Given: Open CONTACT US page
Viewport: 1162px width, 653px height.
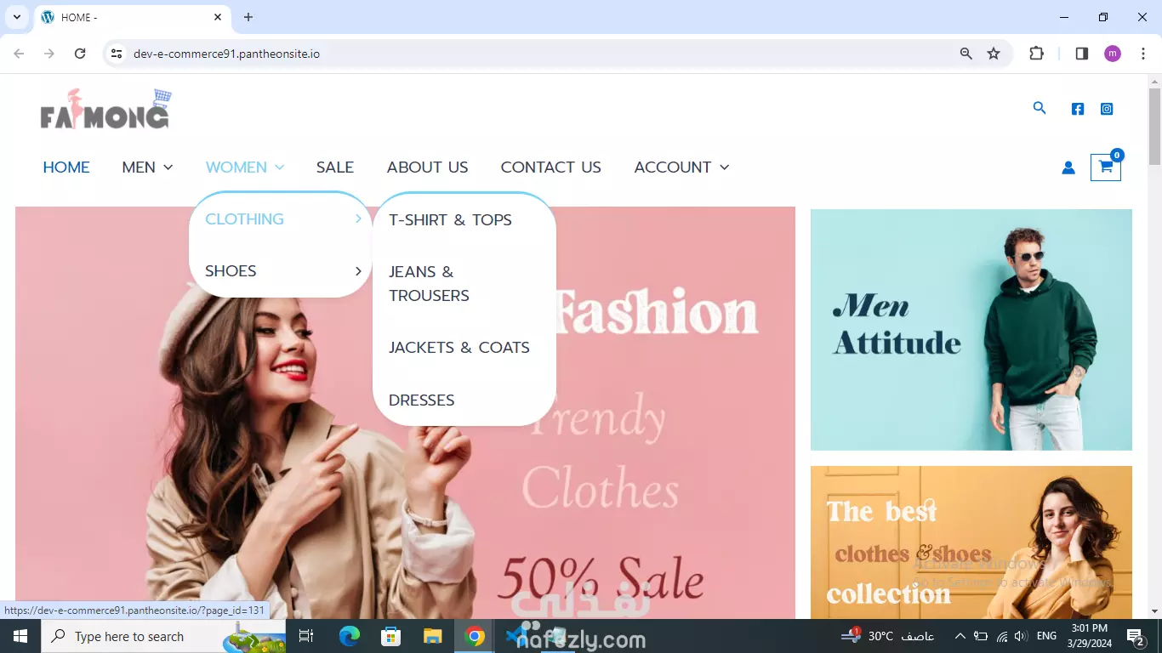Looking at the screenshot, I should click(551, 168).
